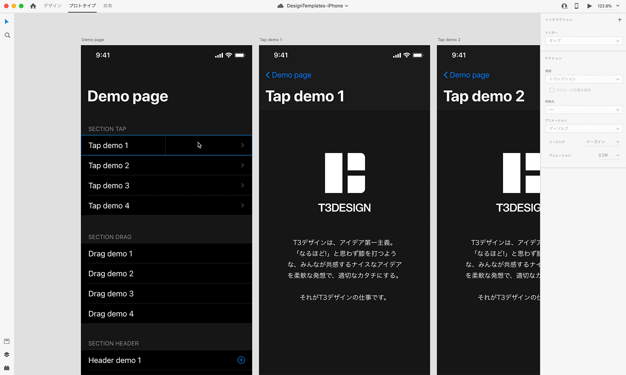Open the イージング dropdown showing イーズイン

603,142
